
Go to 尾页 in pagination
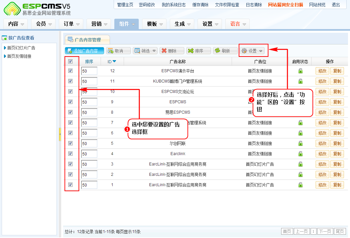(340, 231)
